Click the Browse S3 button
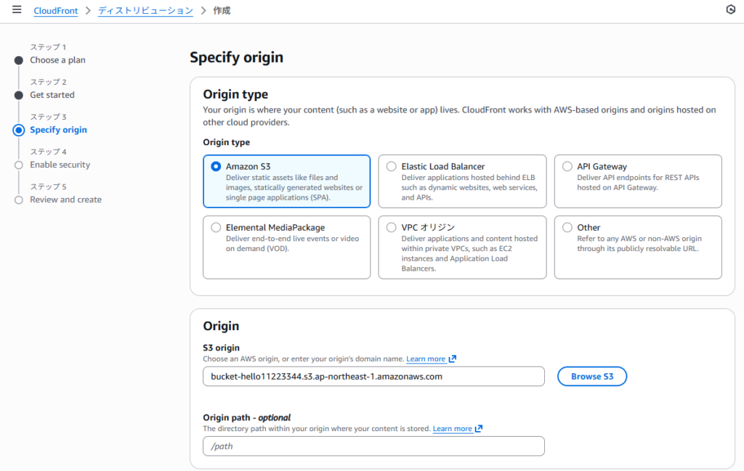Viewport: 744px width, 471px height. pyautogui.click(x=591, y=377)
